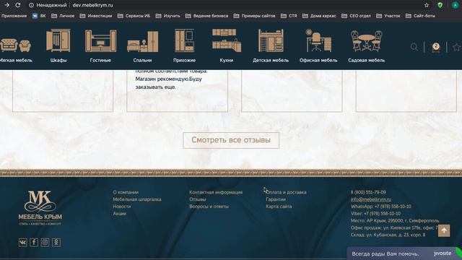This screenshot has width=462, height=260.
Task: Open the Гарантии footer link
Action: tap(276, 199)
